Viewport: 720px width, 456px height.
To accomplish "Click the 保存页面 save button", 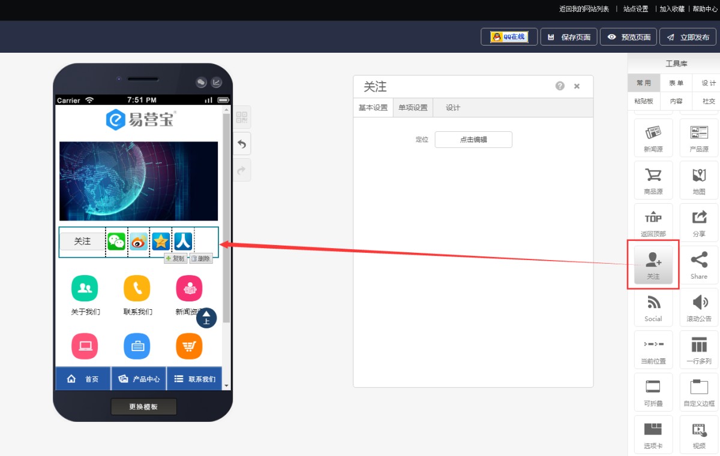I will [569, 37].
